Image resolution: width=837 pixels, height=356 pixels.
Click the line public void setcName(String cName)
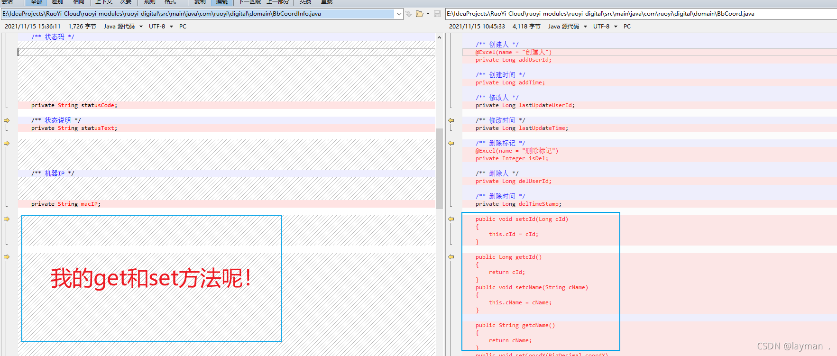(x=532, y=287)
